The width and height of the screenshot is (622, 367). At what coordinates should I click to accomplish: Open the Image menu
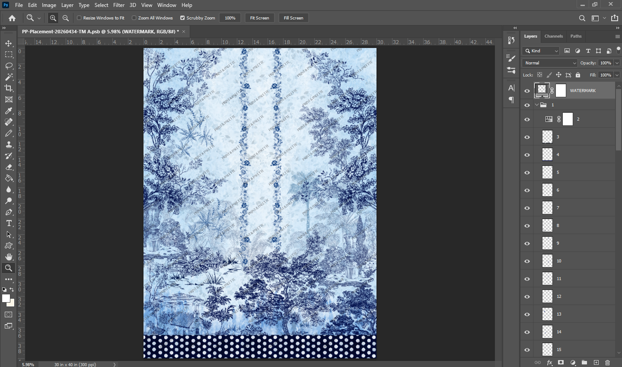[49, 5]
